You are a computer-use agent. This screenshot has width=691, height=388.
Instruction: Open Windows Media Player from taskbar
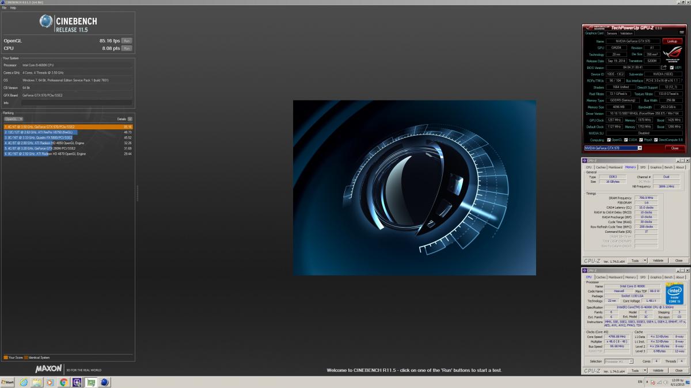(x=50, y=382)
